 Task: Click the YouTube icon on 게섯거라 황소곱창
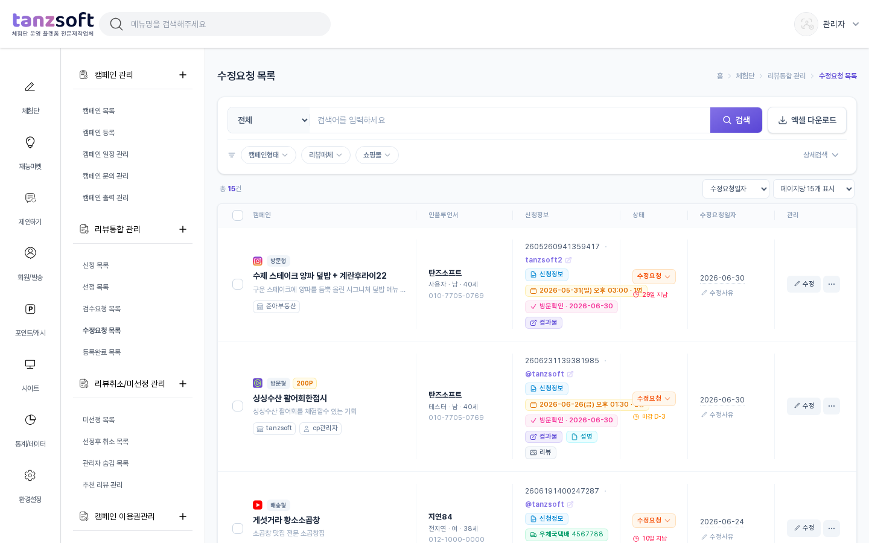point(258,505)
